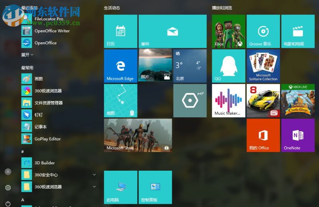Open Settings gear icon

click(8, 187)
